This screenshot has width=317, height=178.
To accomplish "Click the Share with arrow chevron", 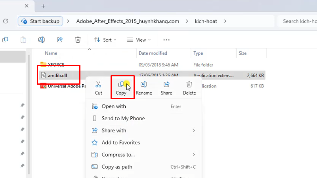I will [x=194, y=131].
